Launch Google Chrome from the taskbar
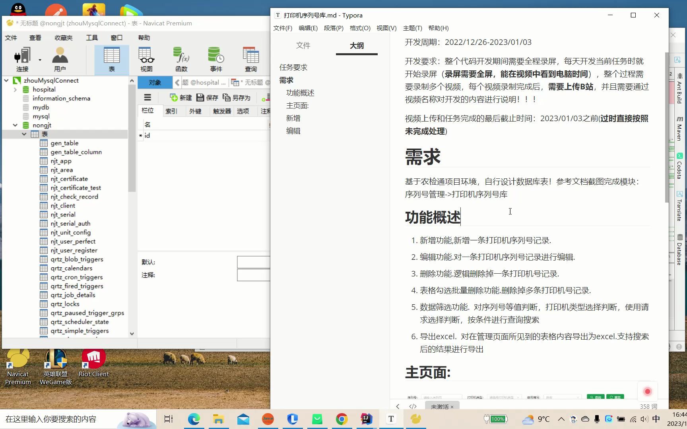The width and height of the screenshot is (687, 429). tap(342, 419)
